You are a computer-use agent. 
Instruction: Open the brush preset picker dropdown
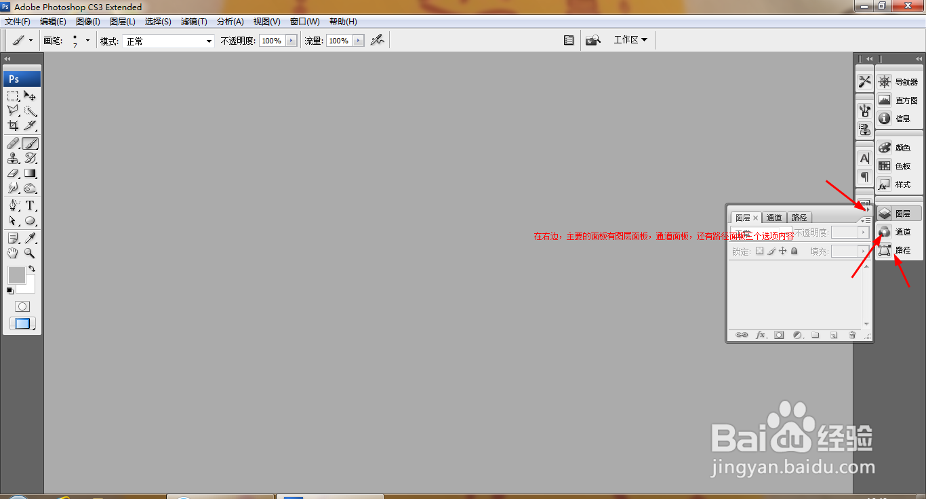[87, 41]
